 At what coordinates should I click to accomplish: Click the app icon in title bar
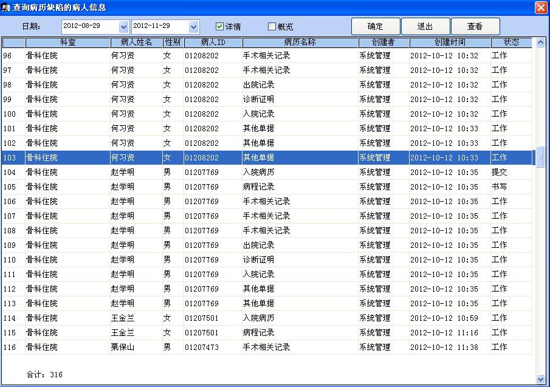point(7,7)
